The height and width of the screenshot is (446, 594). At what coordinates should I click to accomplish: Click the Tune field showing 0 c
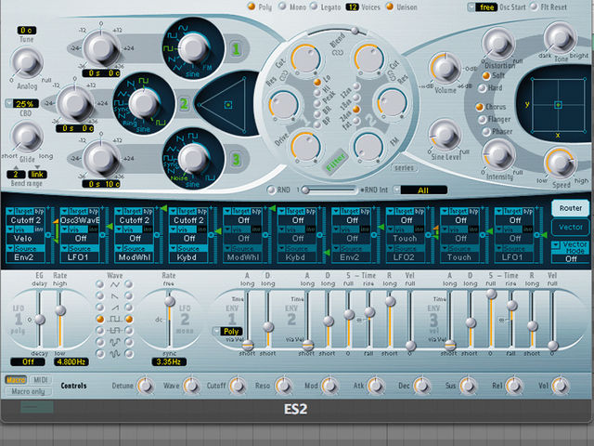point(27,31)
